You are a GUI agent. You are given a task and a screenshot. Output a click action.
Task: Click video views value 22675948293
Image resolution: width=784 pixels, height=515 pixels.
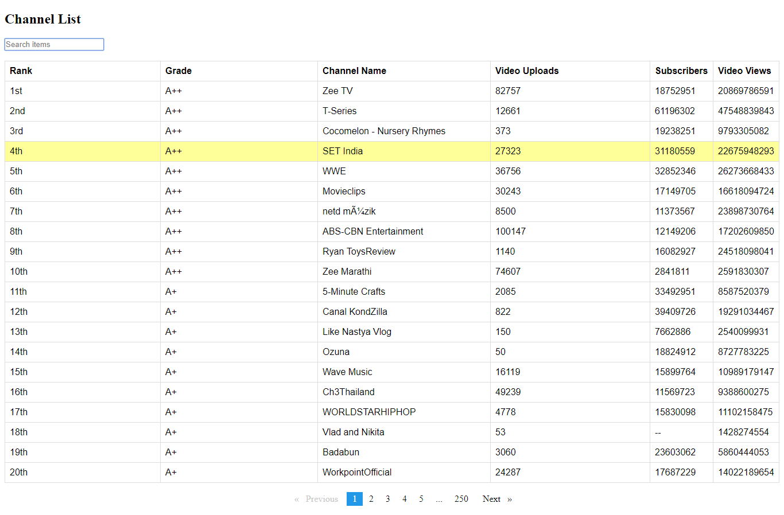[x=746, y=151]
